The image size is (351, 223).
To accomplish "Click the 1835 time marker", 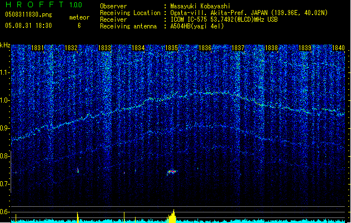I will (171, 48).
